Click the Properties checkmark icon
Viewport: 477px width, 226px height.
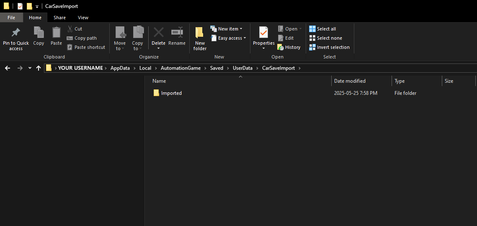[x=264, y=32]
